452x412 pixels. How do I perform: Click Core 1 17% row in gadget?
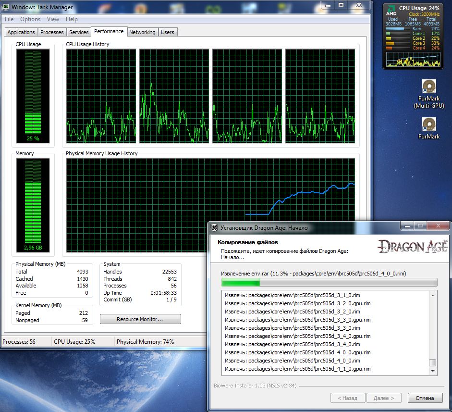point(413,34)
